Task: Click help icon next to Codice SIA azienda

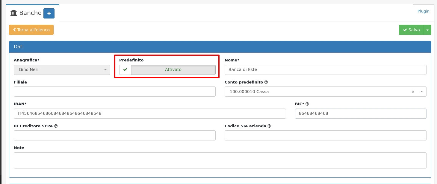Action: pyautogui.click(x=269, y=126)
